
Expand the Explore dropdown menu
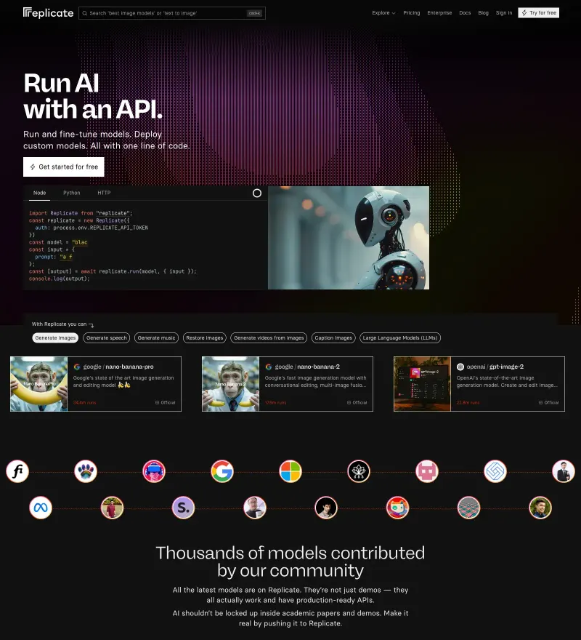[383, 13]
